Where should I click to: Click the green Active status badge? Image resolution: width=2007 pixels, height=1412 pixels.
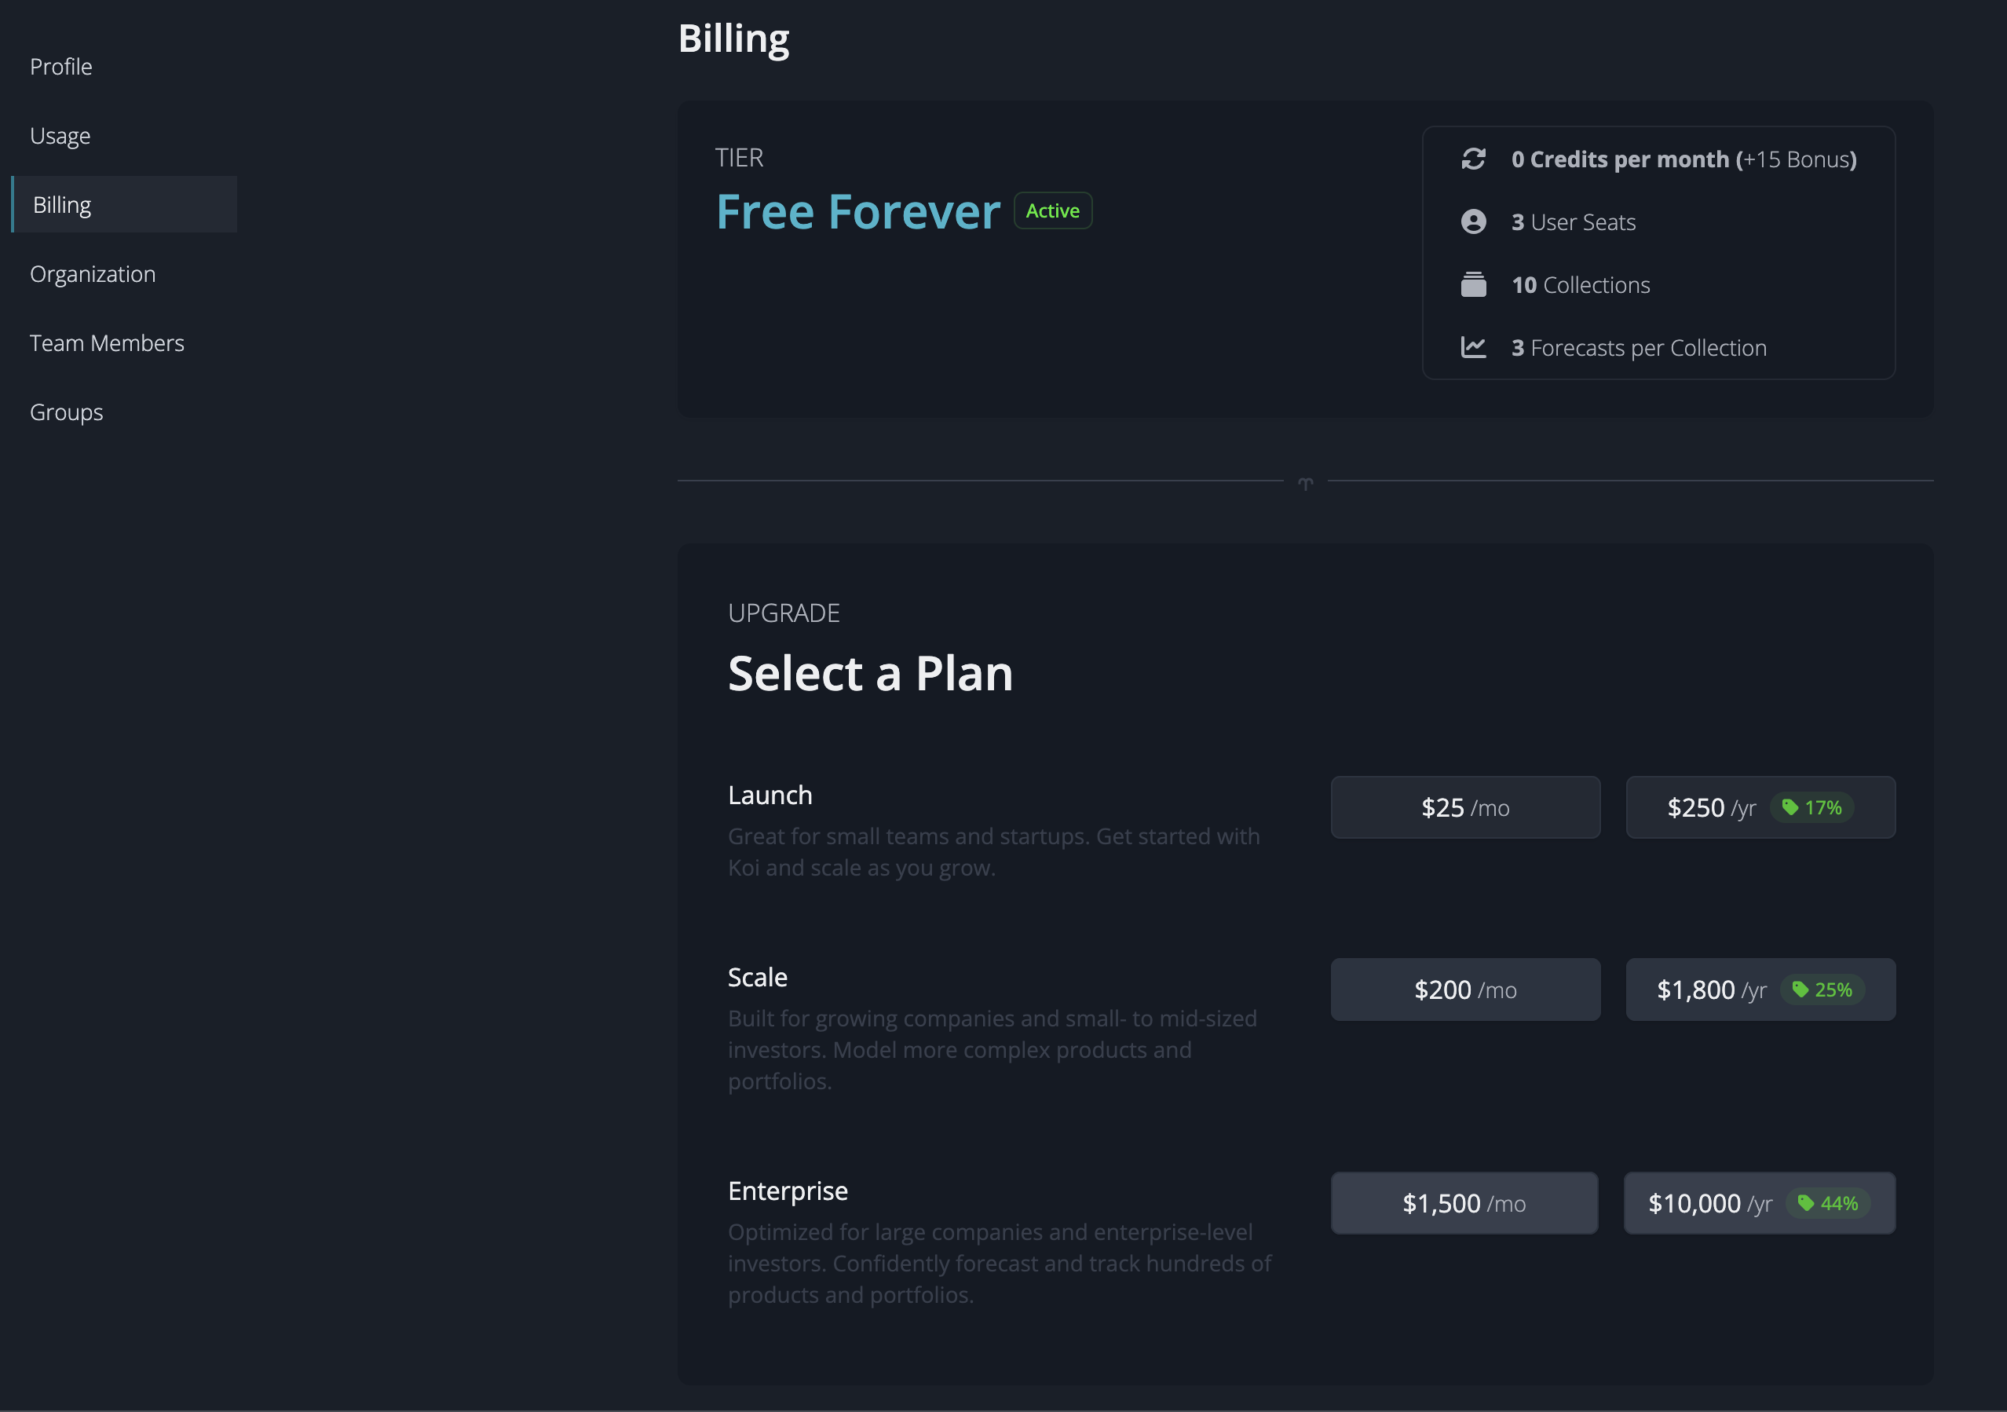click(x=1052, y=210)
